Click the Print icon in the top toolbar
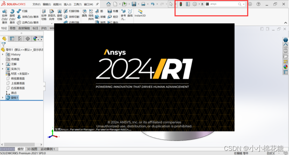This screenshot has width=289, height=155. [x=143, y=4]
